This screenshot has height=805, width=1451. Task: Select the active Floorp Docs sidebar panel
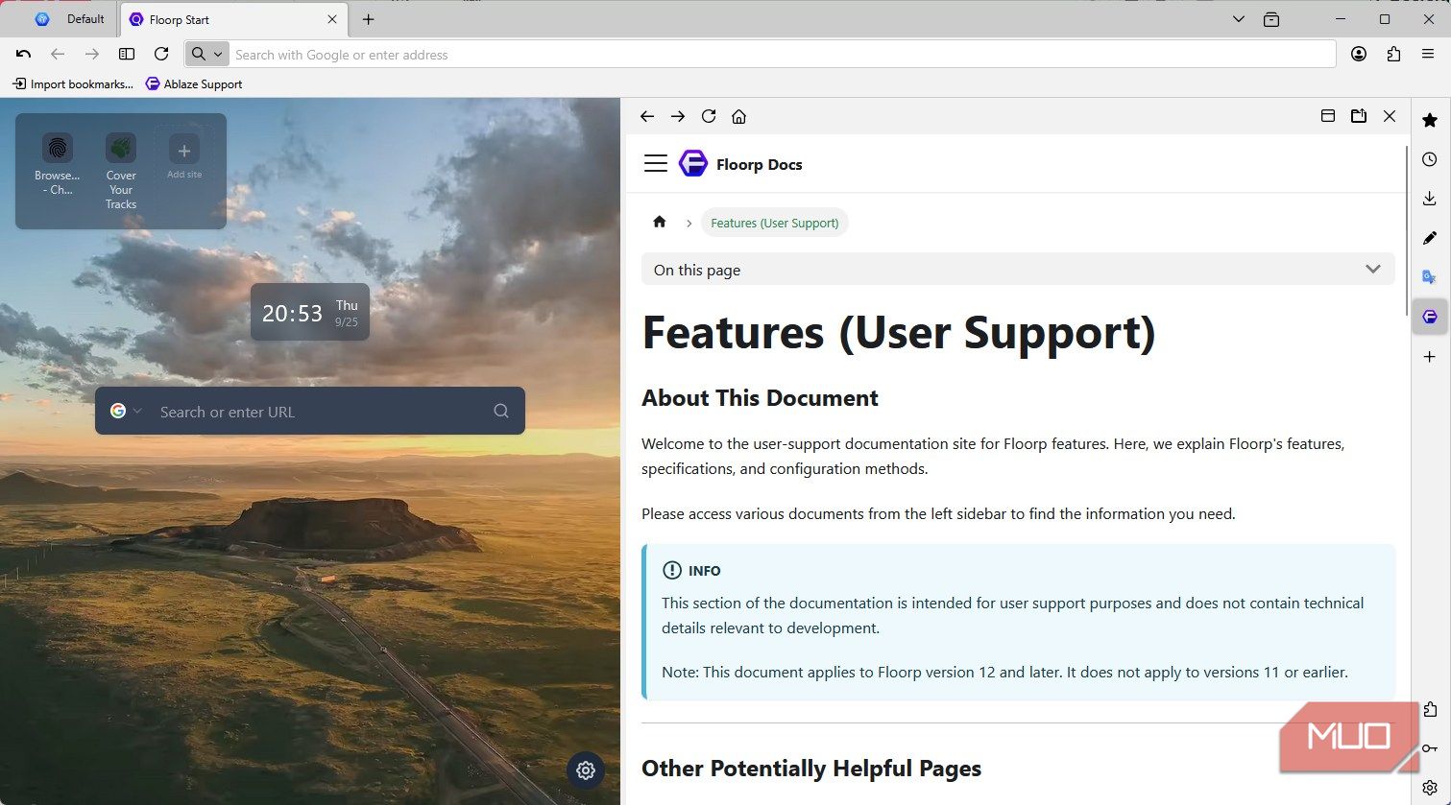[1430, 316]
